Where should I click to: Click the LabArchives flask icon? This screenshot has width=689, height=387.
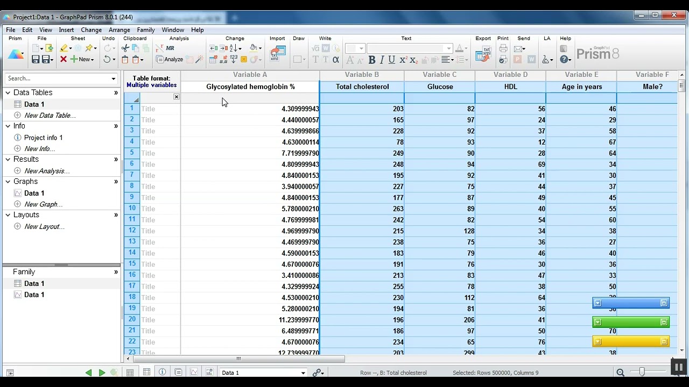[546, 60]
